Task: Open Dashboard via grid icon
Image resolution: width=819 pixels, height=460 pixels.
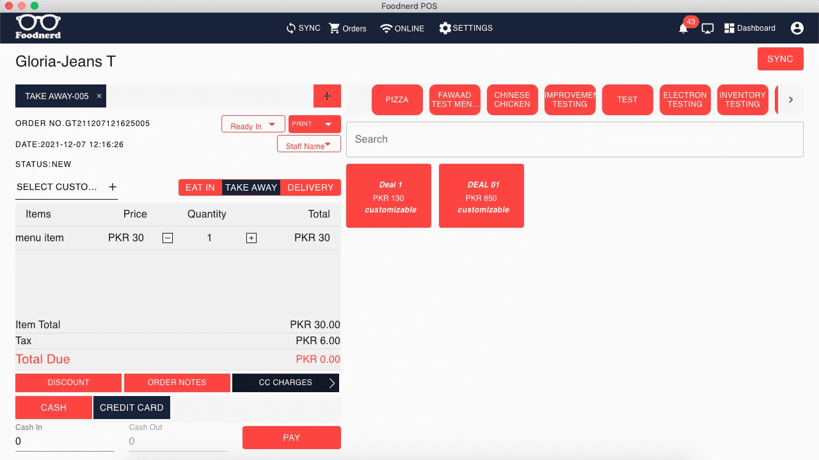Action: point(729,28)
